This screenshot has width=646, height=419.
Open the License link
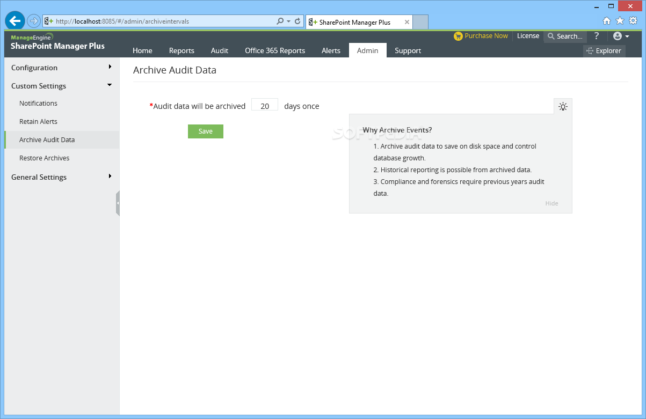[528, 36]
